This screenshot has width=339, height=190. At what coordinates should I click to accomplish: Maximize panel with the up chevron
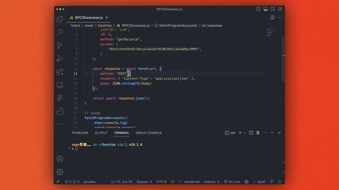[x=272, y=133]
